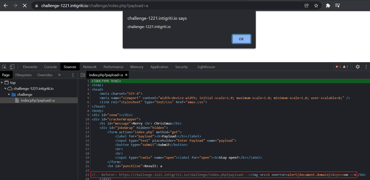Bookmark page with star icon
The height and width of the screenshot is (180, 370).
(316, 6)
